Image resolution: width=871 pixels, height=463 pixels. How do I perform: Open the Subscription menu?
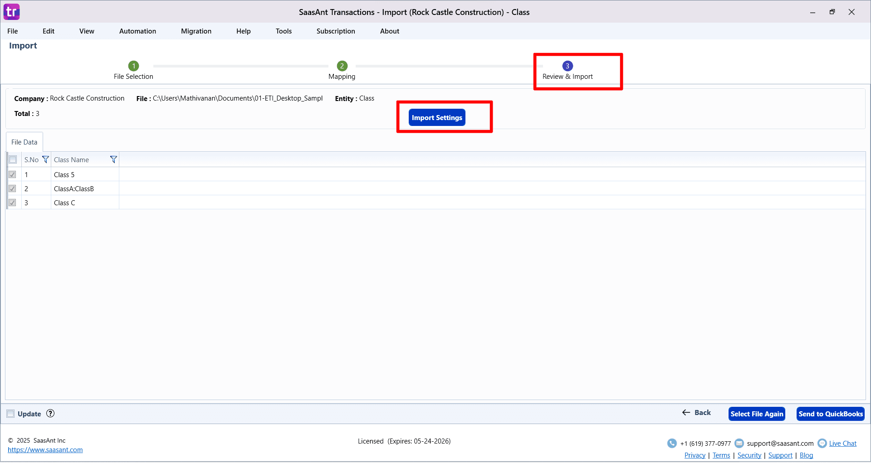coord(336,31)
